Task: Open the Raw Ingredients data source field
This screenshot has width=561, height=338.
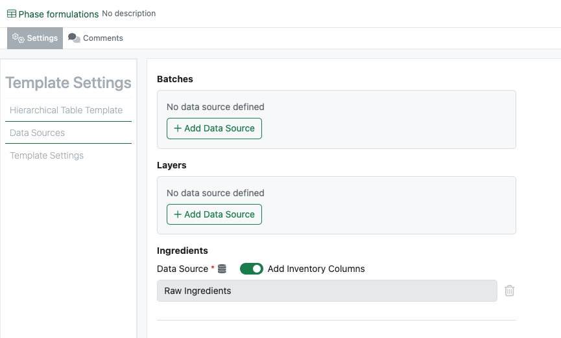Action: pos(327,291)
